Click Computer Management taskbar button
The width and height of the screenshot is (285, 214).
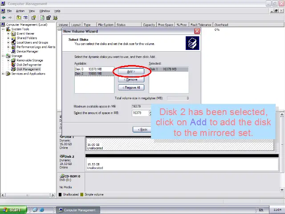[78, 210]
